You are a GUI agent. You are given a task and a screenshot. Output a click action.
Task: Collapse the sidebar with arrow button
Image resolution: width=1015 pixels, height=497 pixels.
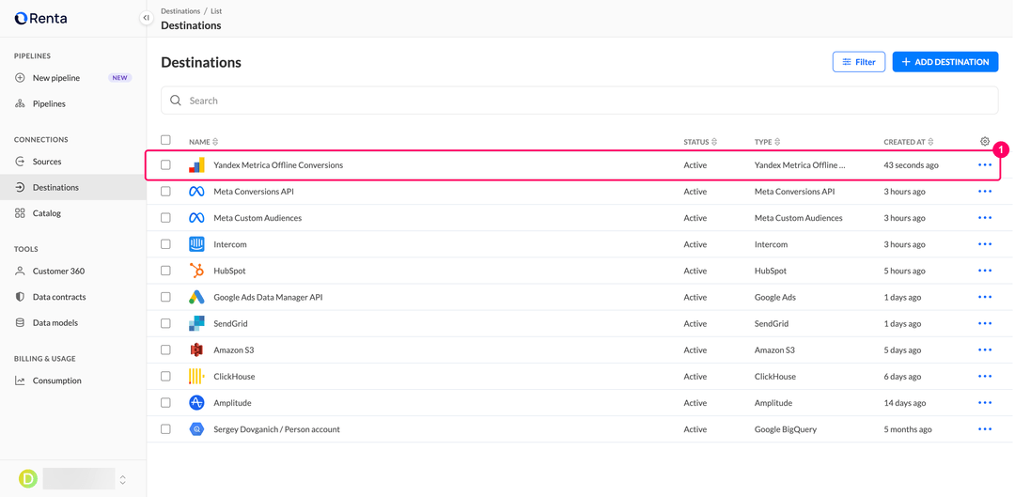(x=147, y=18)
